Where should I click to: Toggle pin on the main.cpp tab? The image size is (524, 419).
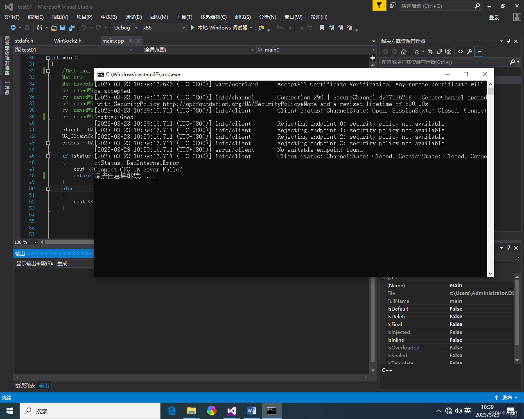point(131,41)
